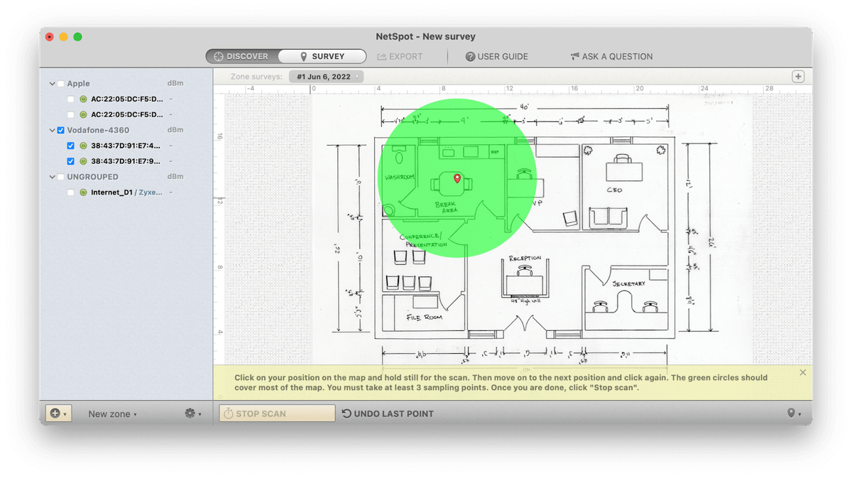Click the add-zone plus icon bottom left

(55, 413)
